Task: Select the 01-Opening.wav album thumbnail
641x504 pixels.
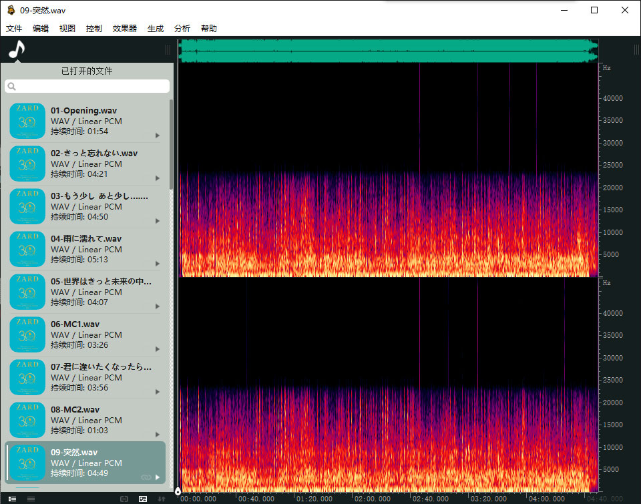Action: (27, 121)
